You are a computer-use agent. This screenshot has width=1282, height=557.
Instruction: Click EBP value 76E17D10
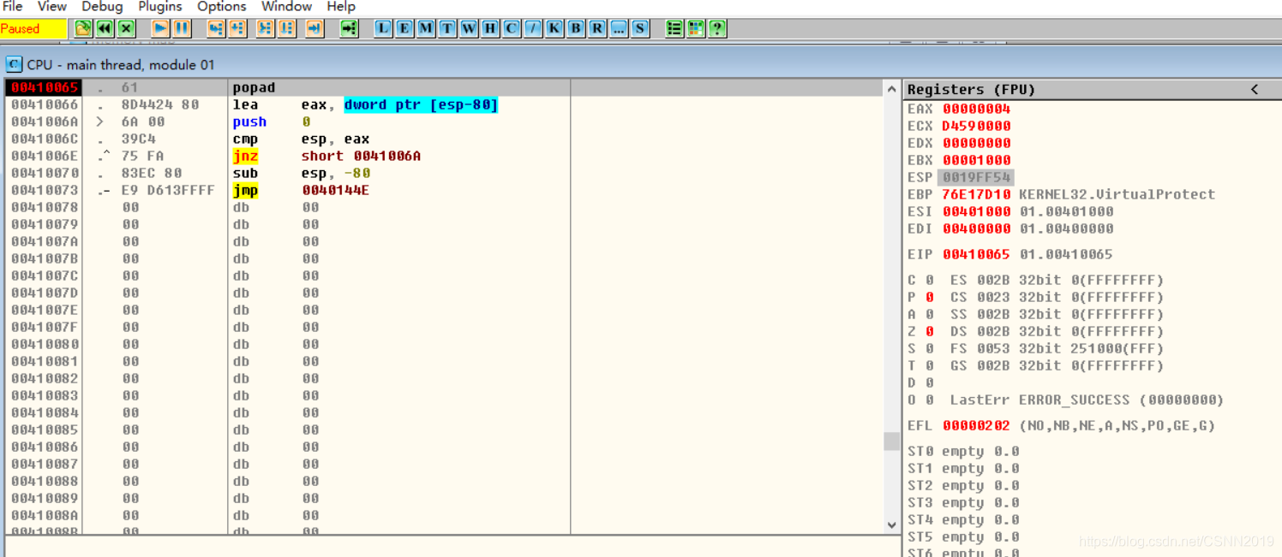976,194
